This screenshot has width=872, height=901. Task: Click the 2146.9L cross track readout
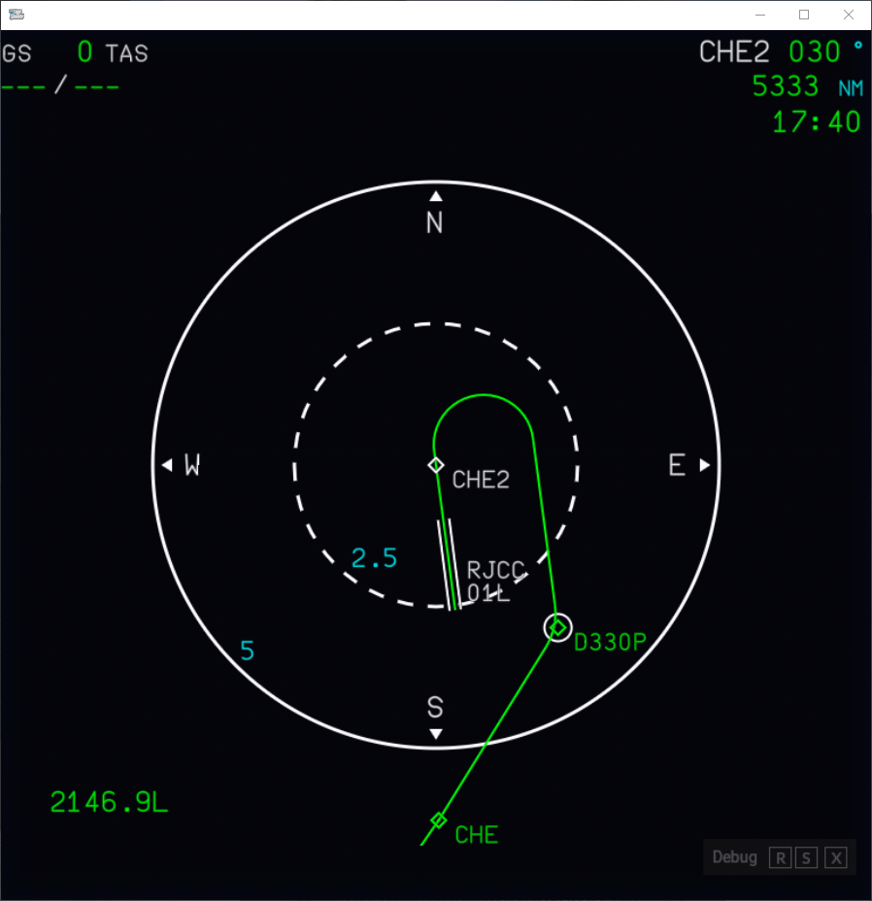coord(109,803)
